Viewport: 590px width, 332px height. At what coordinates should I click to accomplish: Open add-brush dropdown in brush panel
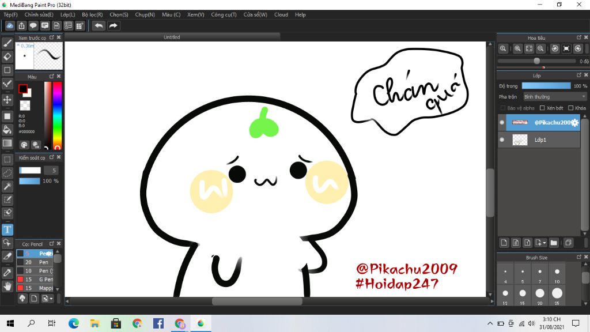(51, 299)
